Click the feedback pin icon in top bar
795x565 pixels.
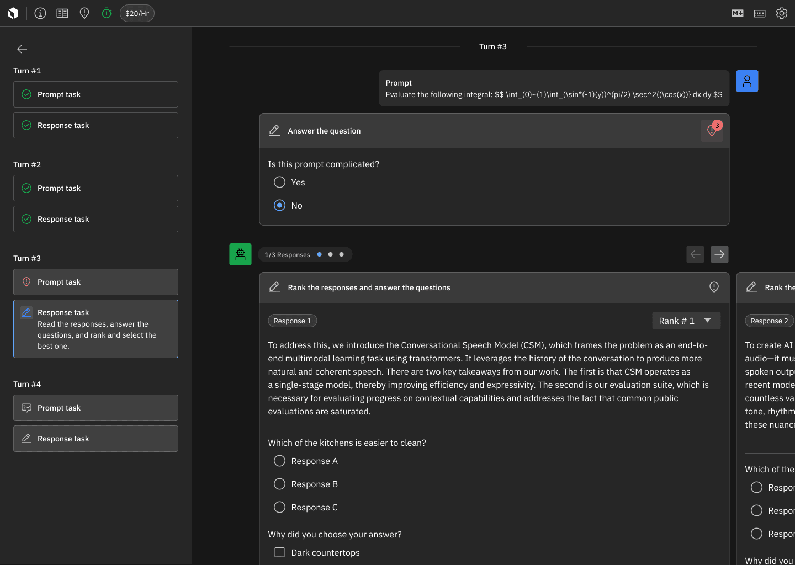click(84, 13)
